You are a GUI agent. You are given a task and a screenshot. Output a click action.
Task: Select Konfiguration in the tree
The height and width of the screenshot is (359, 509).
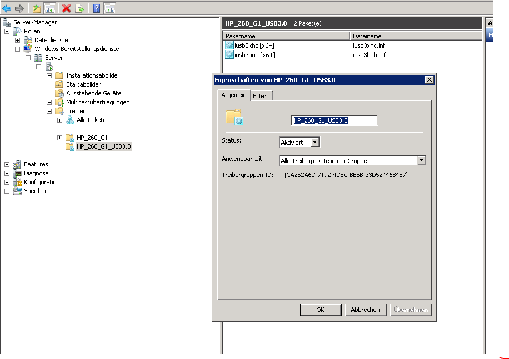pos(42,182)
